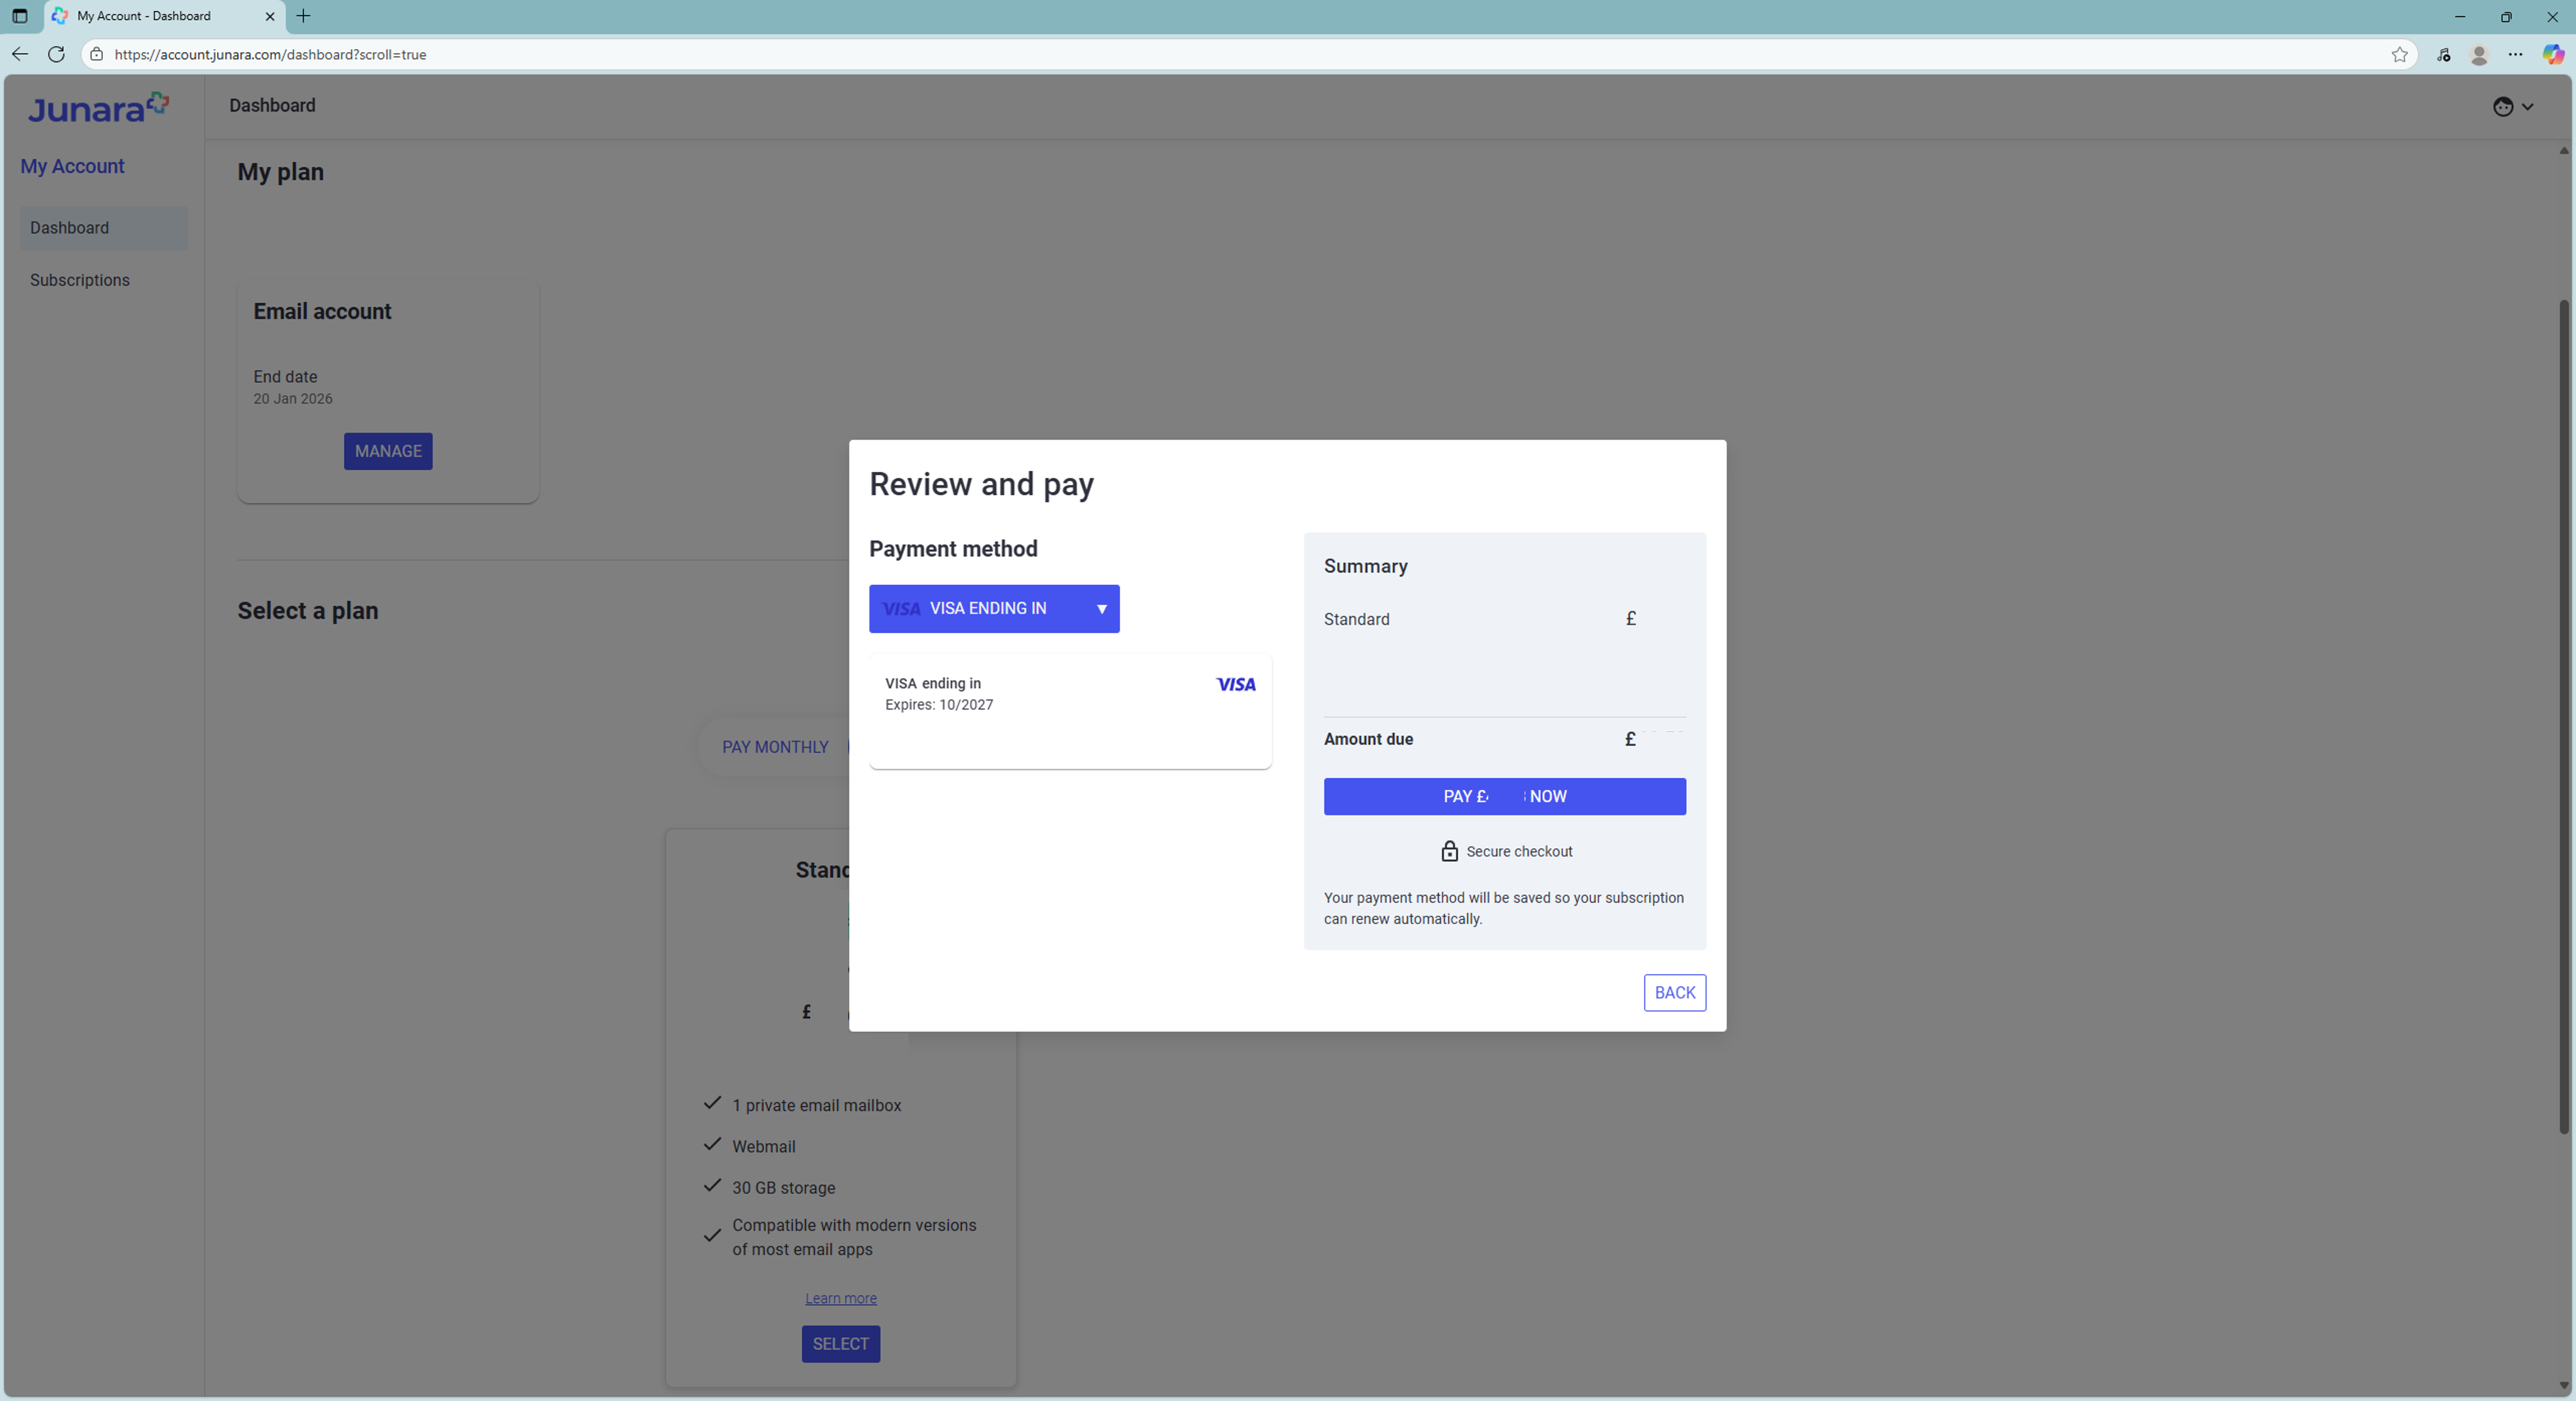Click scrollbar down arrow
Screen dimensions: 2576x1401
coord(2563,1386)
